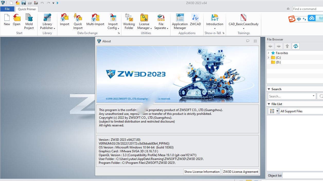
Task: Click the About dialog help button
Action: [x=248, y=41]
